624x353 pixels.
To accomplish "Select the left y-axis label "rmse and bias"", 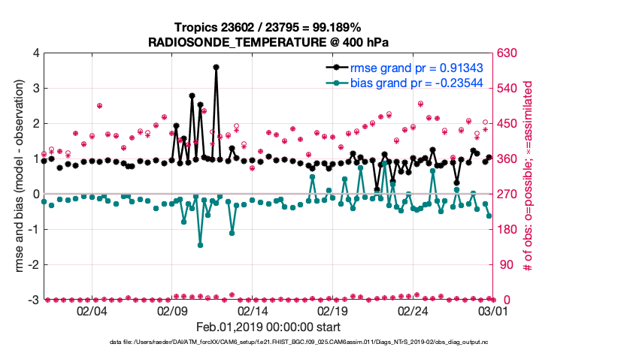I will pyautogui.click(x=16, y=176).
